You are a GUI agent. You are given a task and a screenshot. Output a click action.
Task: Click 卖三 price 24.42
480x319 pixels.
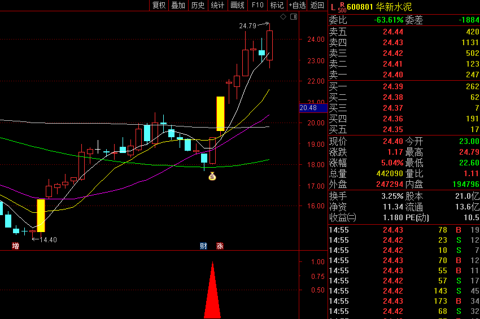tap(393, 53)
